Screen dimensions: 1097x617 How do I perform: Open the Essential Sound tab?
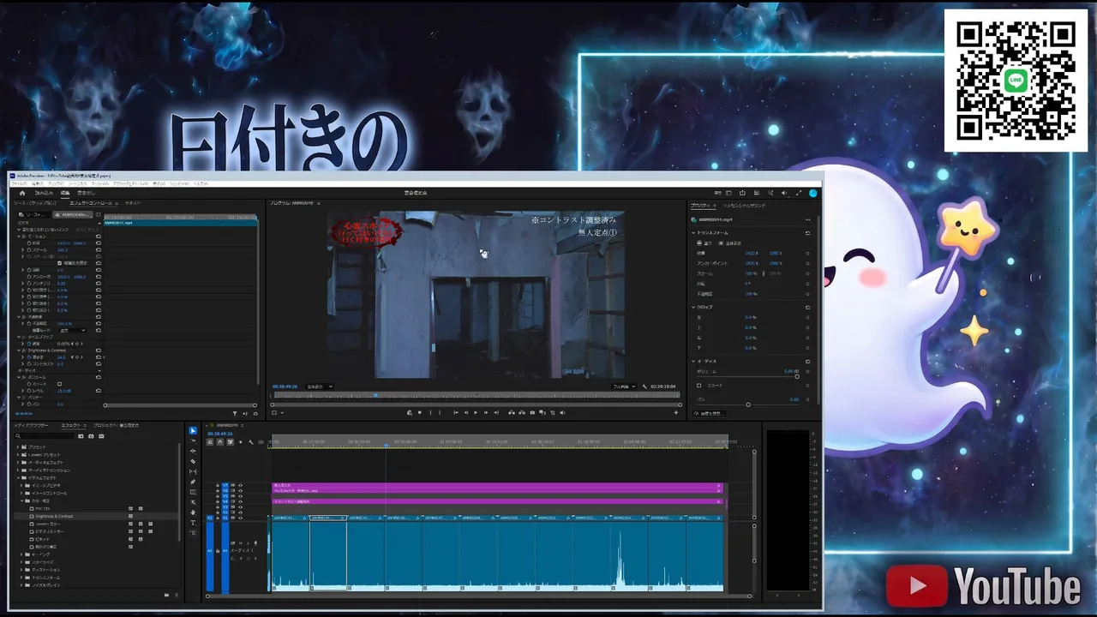(745, 206)
